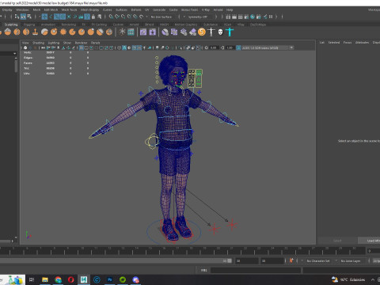Image resolution: width=380 pixels, height=285 pixels.
Task: Expand hidden taskbar tray icons chevron
Action: [x=373, y=279]
